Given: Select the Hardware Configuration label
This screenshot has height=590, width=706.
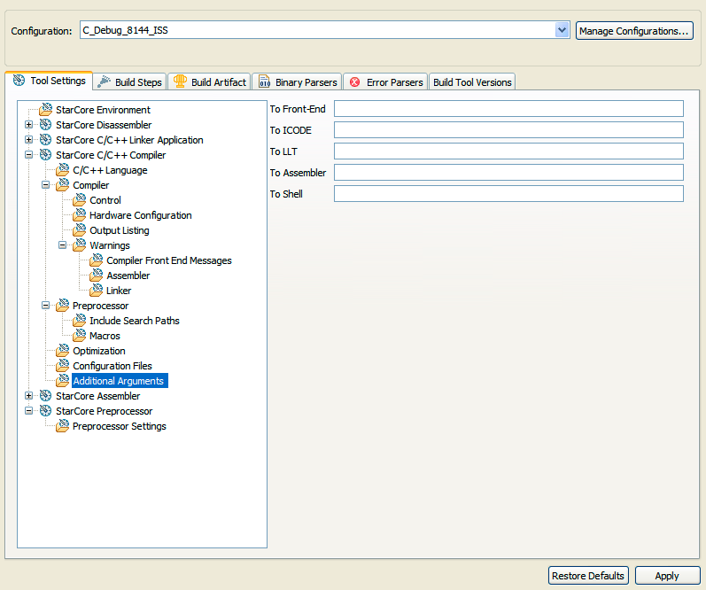Looking at the screenshot, I should 141,215.
